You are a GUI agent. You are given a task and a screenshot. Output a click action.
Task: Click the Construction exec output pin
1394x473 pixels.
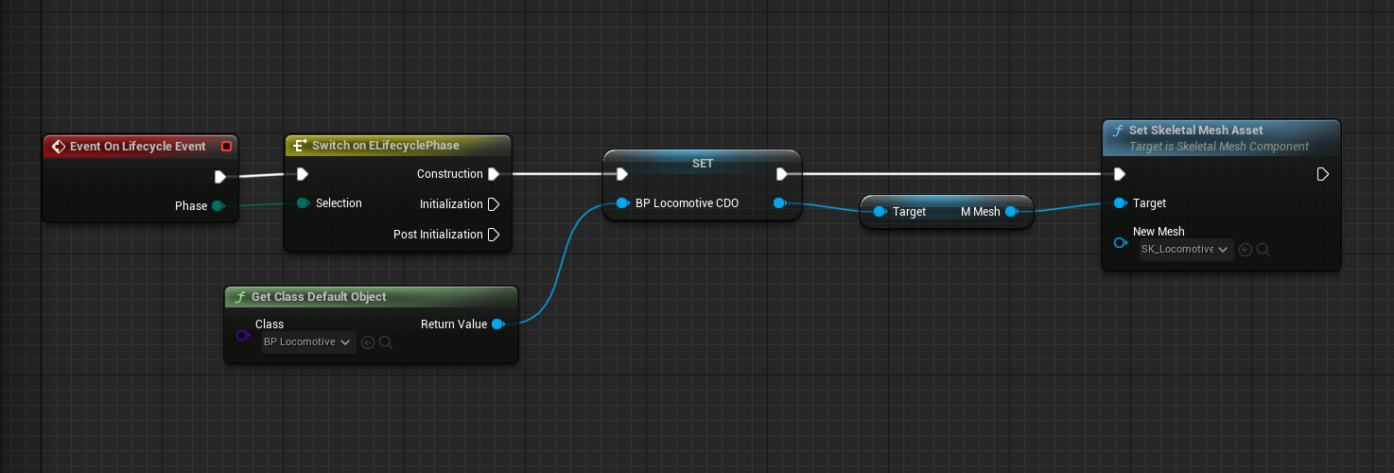click(x=494, y=174)
